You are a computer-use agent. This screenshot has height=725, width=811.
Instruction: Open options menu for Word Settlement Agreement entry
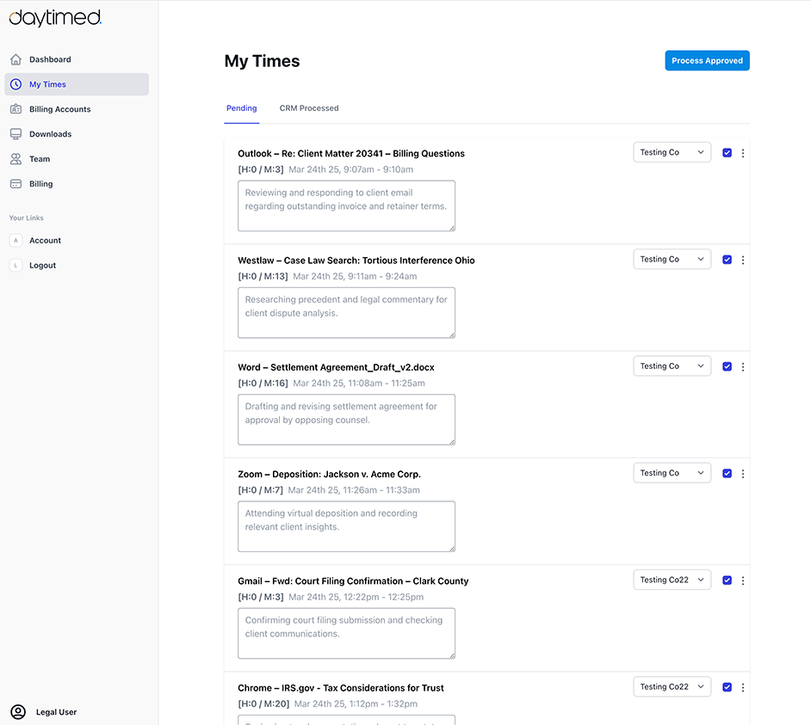tap(743, 367)
